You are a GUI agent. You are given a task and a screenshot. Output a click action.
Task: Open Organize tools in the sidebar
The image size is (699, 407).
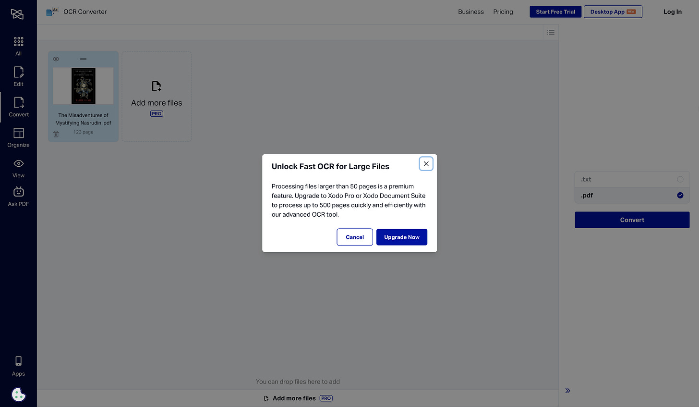pyautogui.click(x=18, y=137)
